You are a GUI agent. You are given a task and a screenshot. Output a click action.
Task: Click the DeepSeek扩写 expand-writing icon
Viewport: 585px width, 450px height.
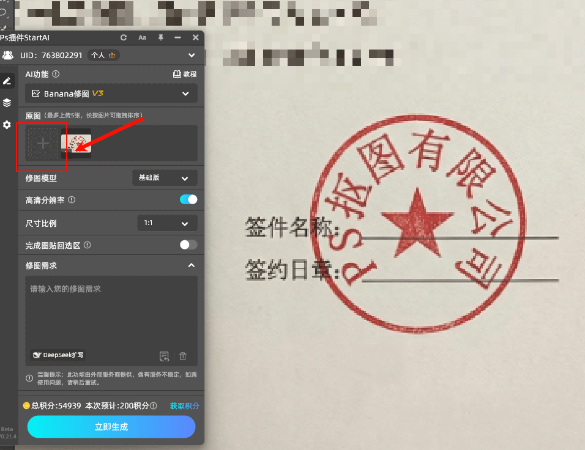tap(58, 355)
